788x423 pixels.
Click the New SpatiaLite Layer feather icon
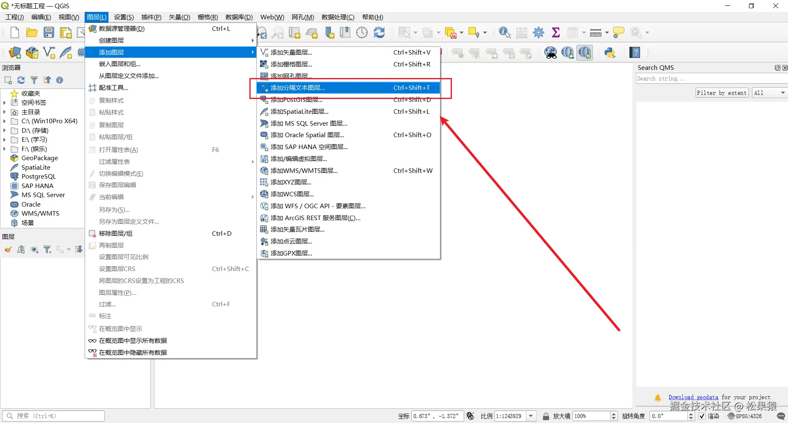(66, 53)
